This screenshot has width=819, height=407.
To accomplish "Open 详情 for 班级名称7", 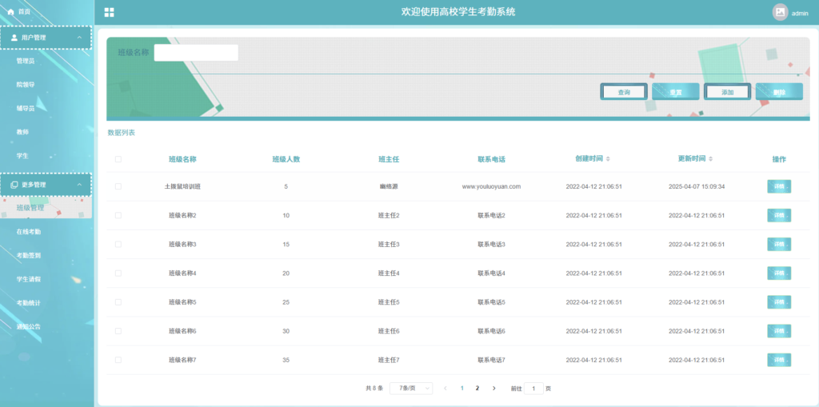I will (779, 360).
